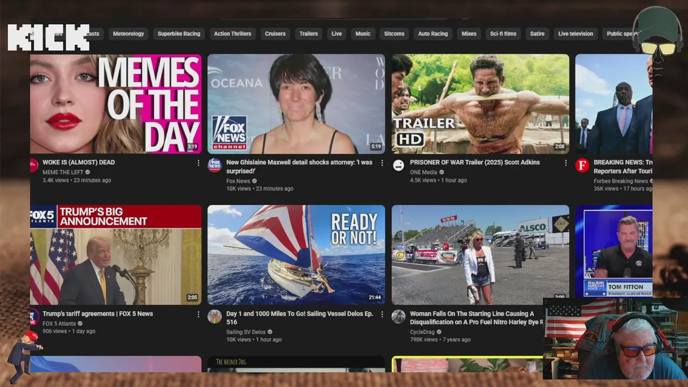This screenshot has width=688, height=387.
Task: Select the Trailers filter chip
Action: (x=309, y=34)
